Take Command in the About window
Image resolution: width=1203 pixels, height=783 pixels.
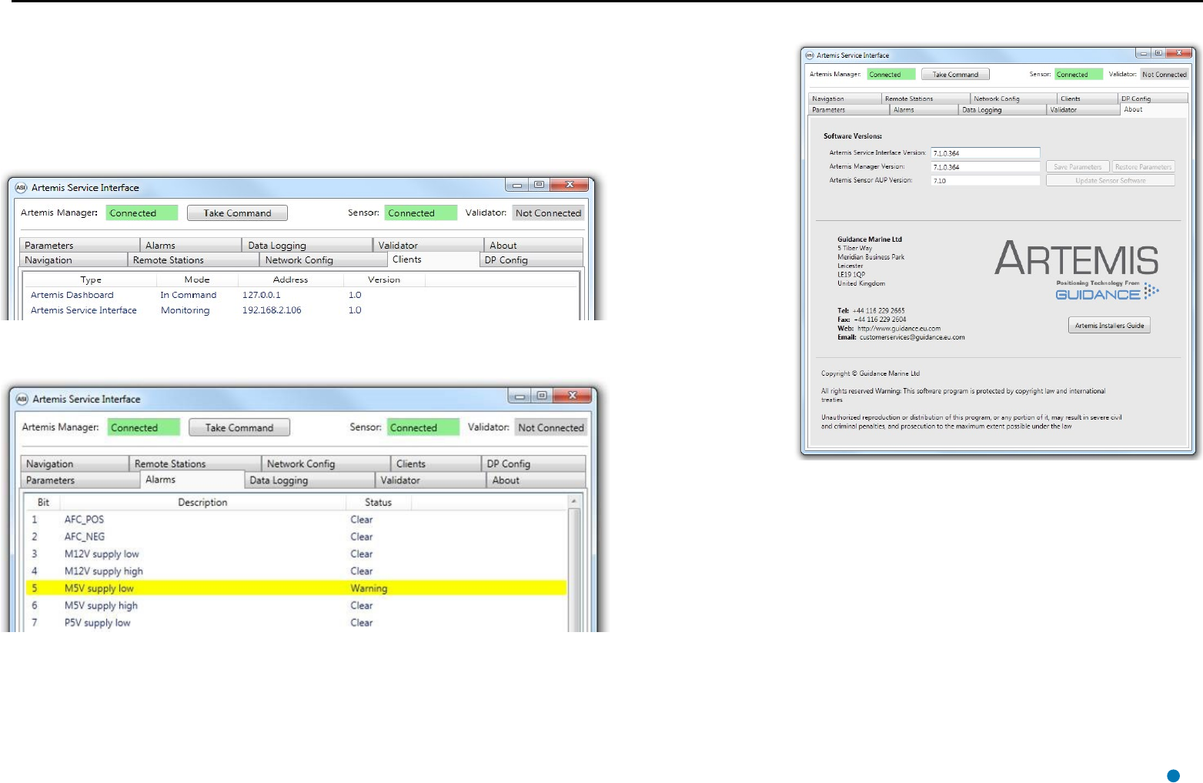(955, 75)
